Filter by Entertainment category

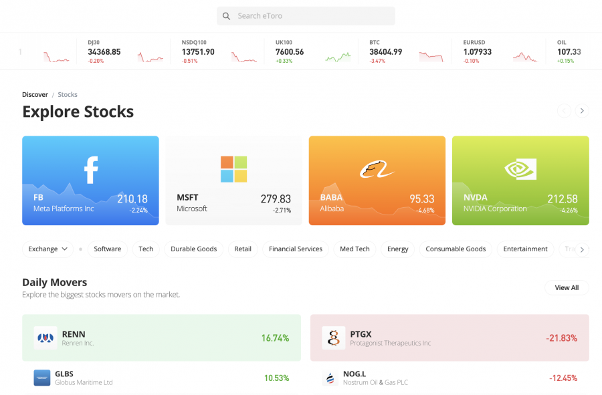pos(526,249)
